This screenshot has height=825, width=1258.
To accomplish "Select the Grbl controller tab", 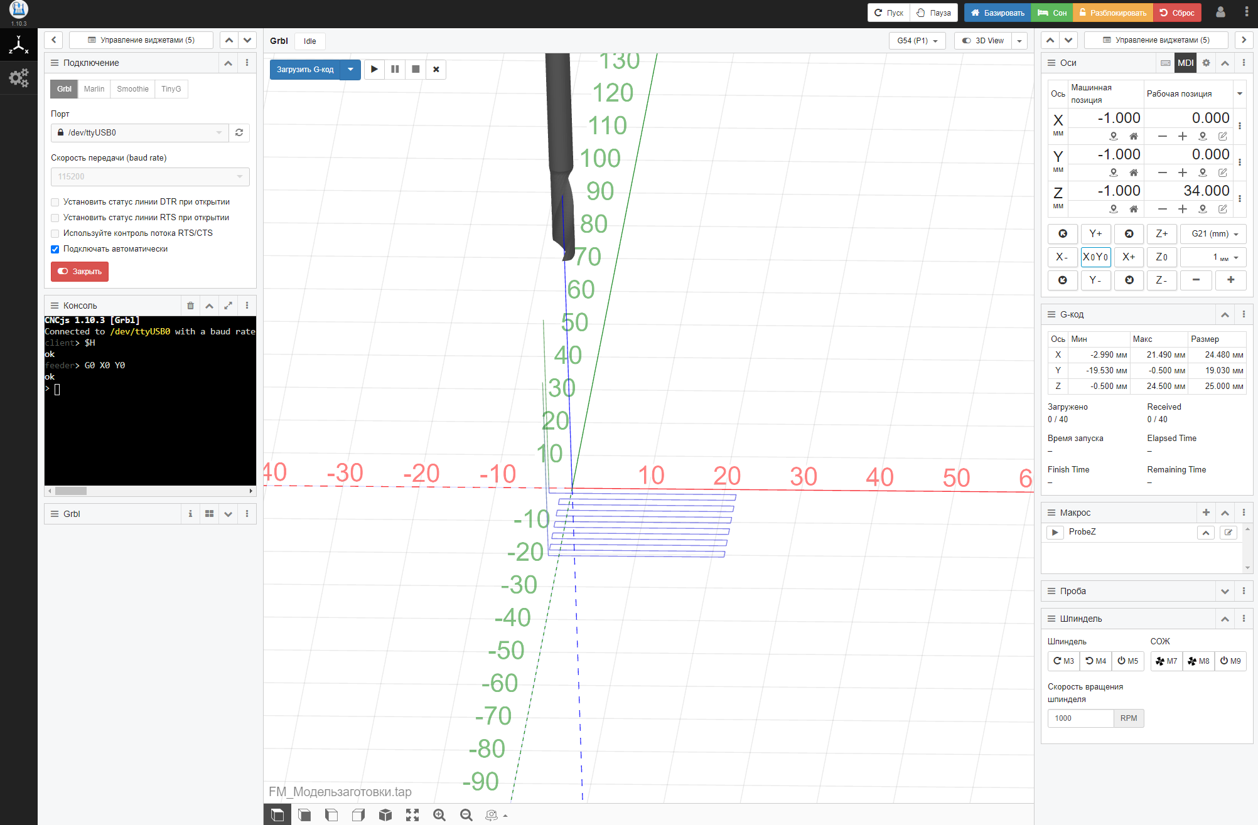I will tap(64, 89).
